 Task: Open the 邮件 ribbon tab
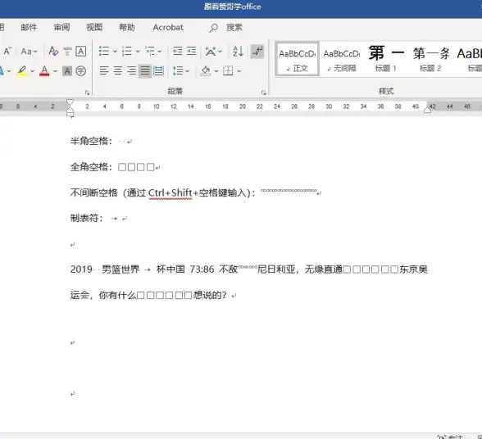point(29,27)
